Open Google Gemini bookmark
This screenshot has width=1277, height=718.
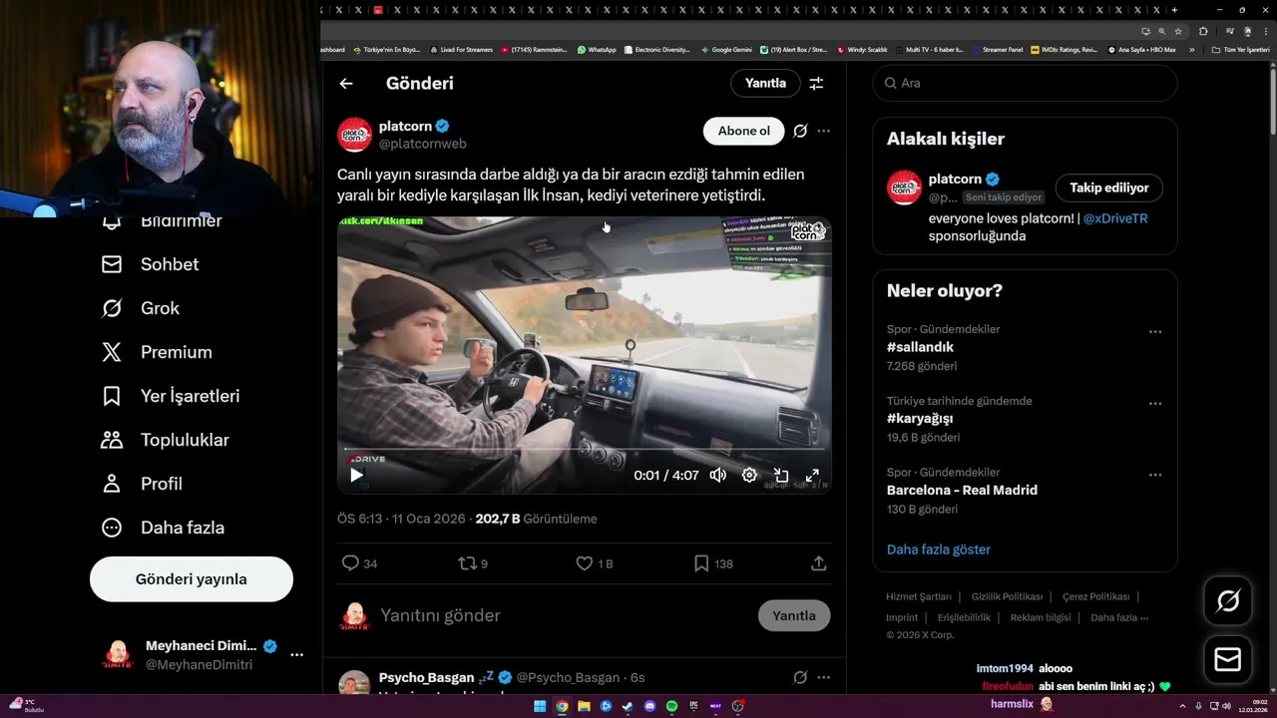tap(726, 49)
